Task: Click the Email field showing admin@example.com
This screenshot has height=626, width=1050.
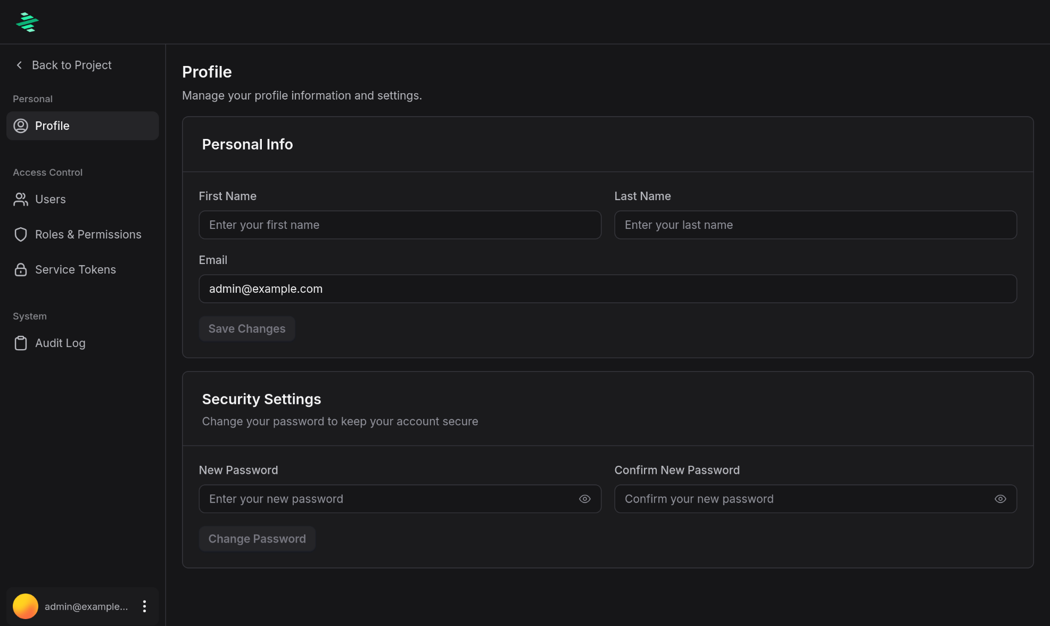Action: click(607, 289)
